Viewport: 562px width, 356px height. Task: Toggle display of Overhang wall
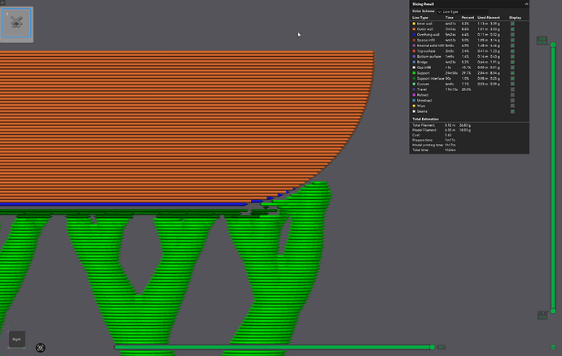click(512, 35)
